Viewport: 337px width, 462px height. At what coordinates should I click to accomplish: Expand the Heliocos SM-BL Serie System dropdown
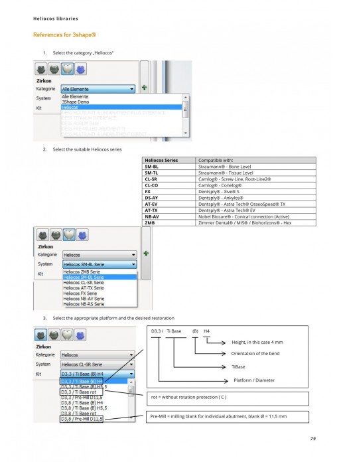(x=100, y=264)
